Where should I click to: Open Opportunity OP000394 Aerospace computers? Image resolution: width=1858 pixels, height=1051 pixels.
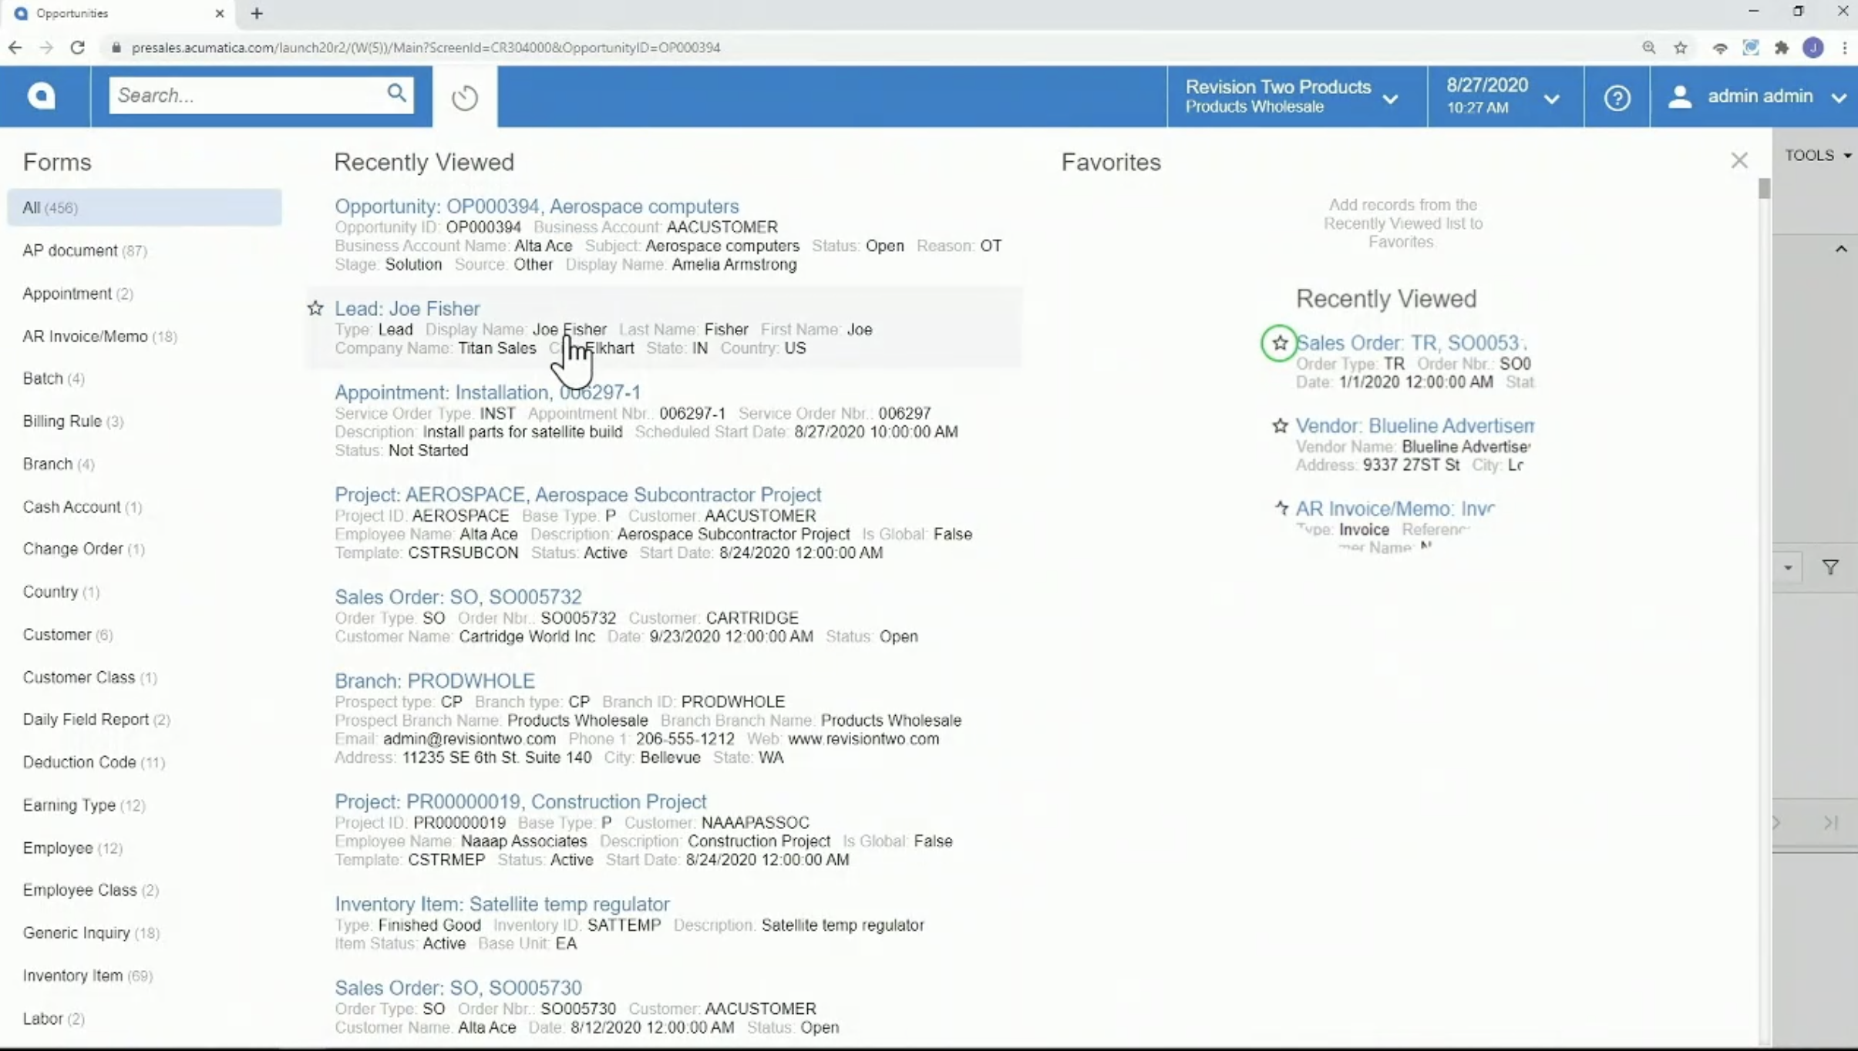click(537, 207)
